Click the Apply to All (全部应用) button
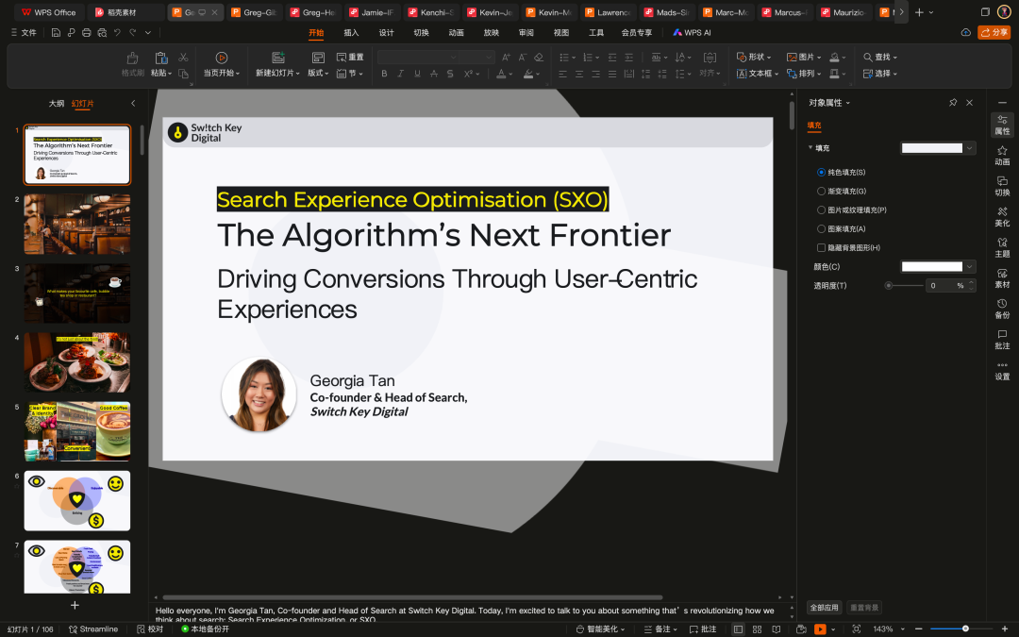 point(824,608)
